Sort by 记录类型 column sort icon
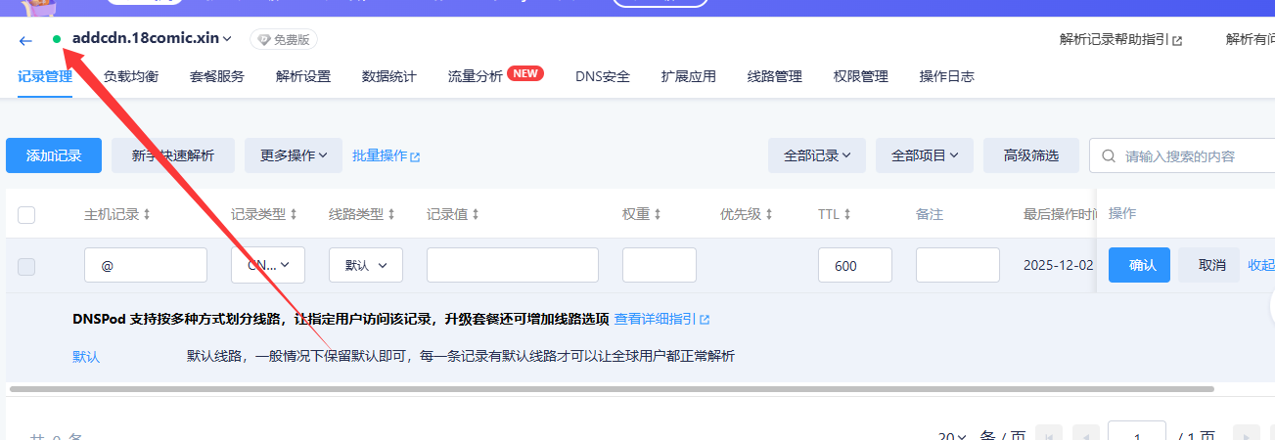 [294, 214]
